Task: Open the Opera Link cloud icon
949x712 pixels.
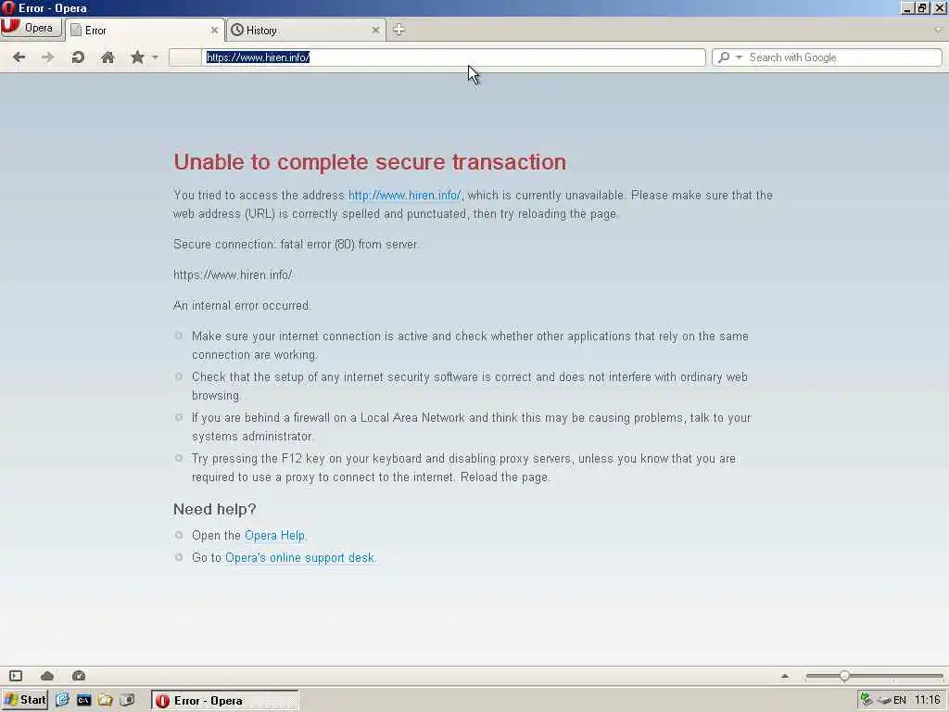Action: tap(47, 676)
